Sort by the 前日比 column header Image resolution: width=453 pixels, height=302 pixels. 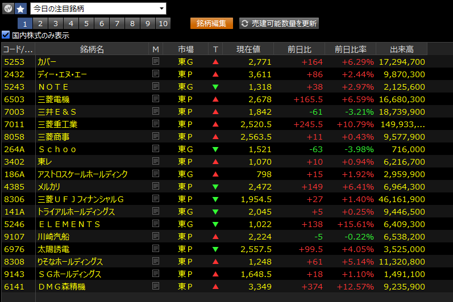[x=300, y=49]
